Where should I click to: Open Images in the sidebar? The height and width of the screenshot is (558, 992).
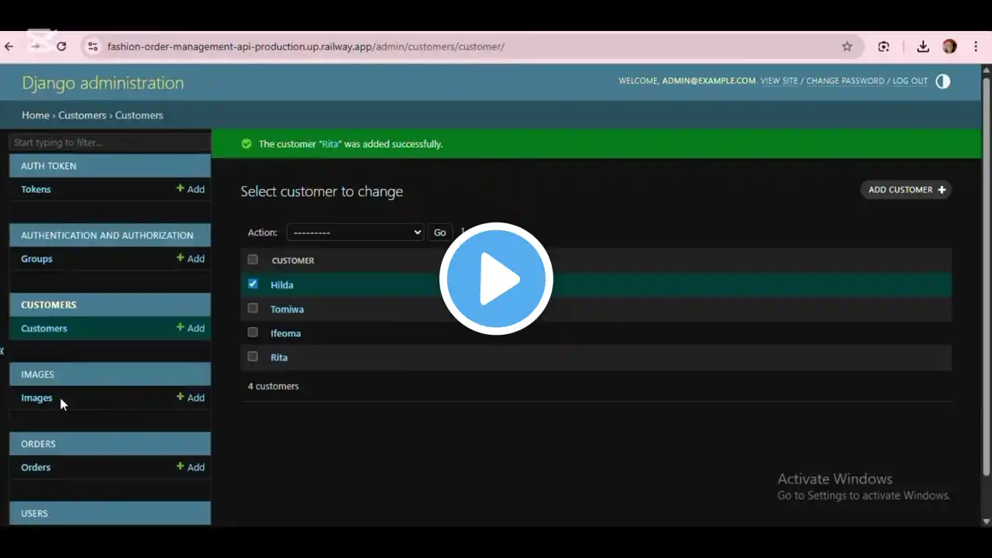(36, 398)
